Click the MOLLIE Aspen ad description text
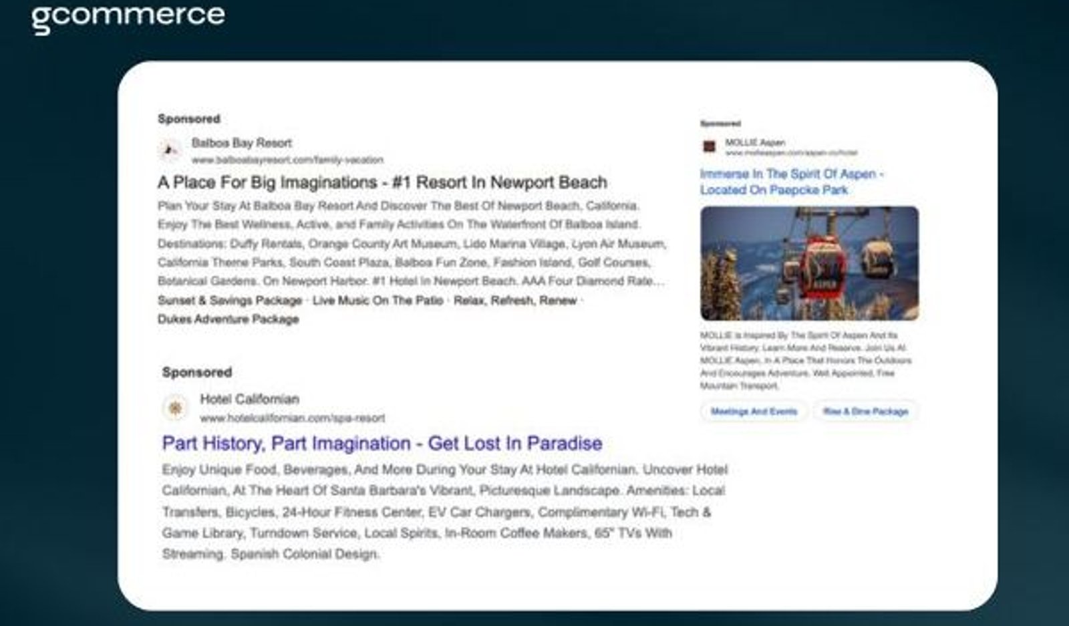This screenshot has height=626, width=1069. 806,360
